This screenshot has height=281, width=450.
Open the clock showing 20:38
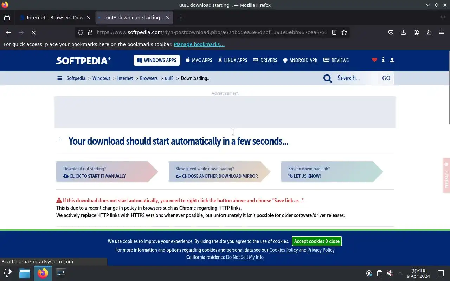(418, 273)
